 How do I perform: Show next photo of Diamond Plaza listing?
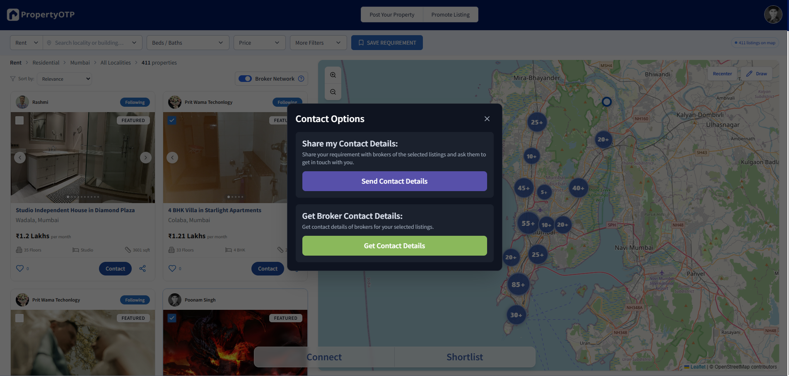(146, 158)
